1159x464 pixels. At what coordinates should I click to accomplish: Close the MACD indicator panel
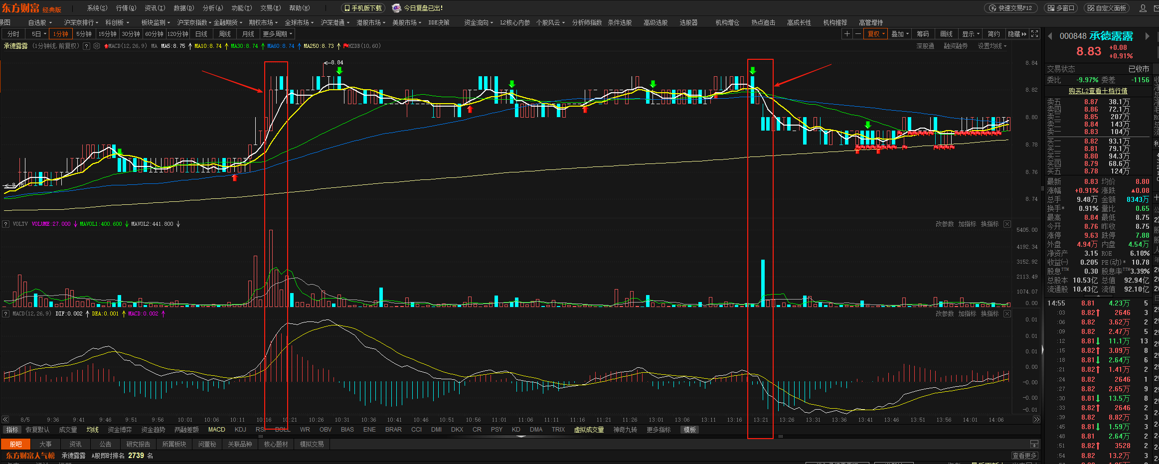point(1007,313)
